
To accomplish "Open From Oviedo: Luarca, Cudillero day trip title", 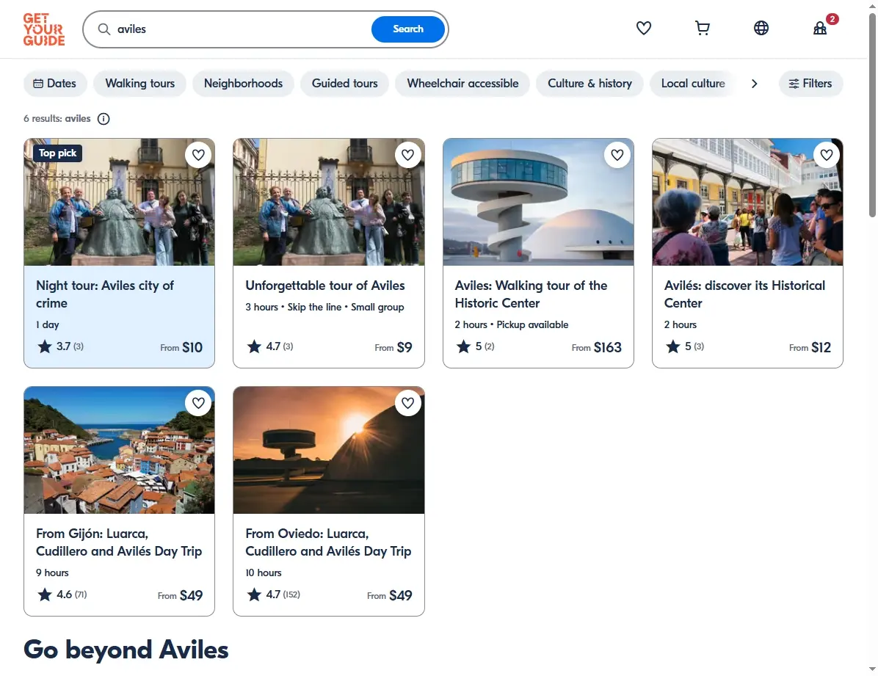I will (x=328, y=542).
